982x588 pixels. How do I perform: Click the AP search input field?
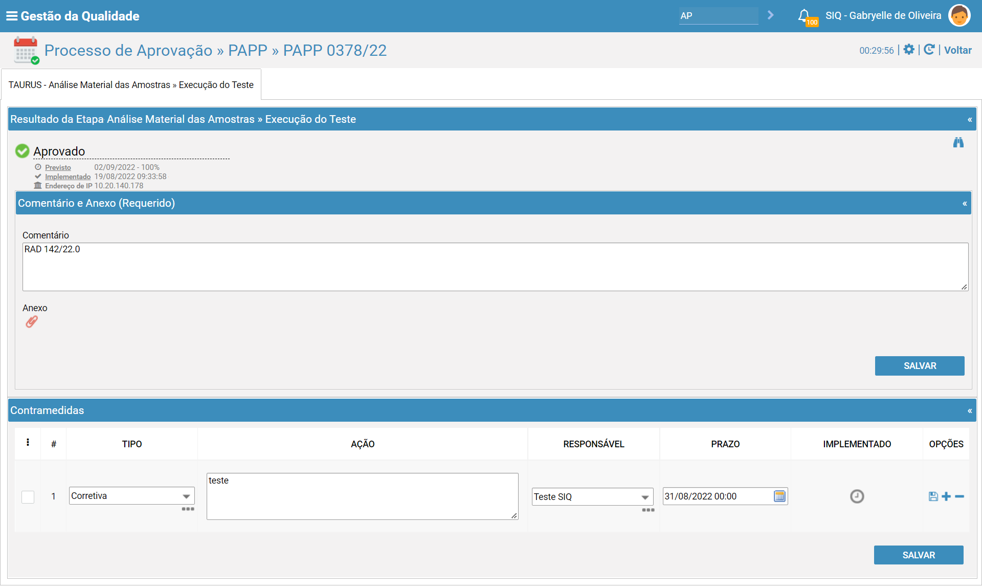(719, 15)
